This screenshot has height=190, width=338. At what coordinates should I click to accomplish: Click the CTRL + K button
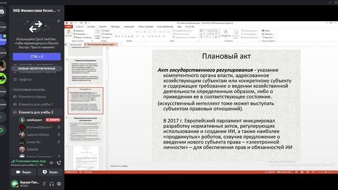[x=36, y=56]
